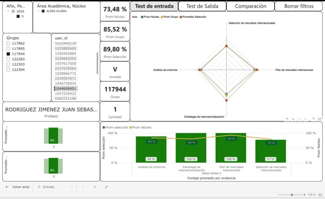This screenshot has height=199, width=325.
Task: Open focus mode for the radar chart
Action: 320,119
